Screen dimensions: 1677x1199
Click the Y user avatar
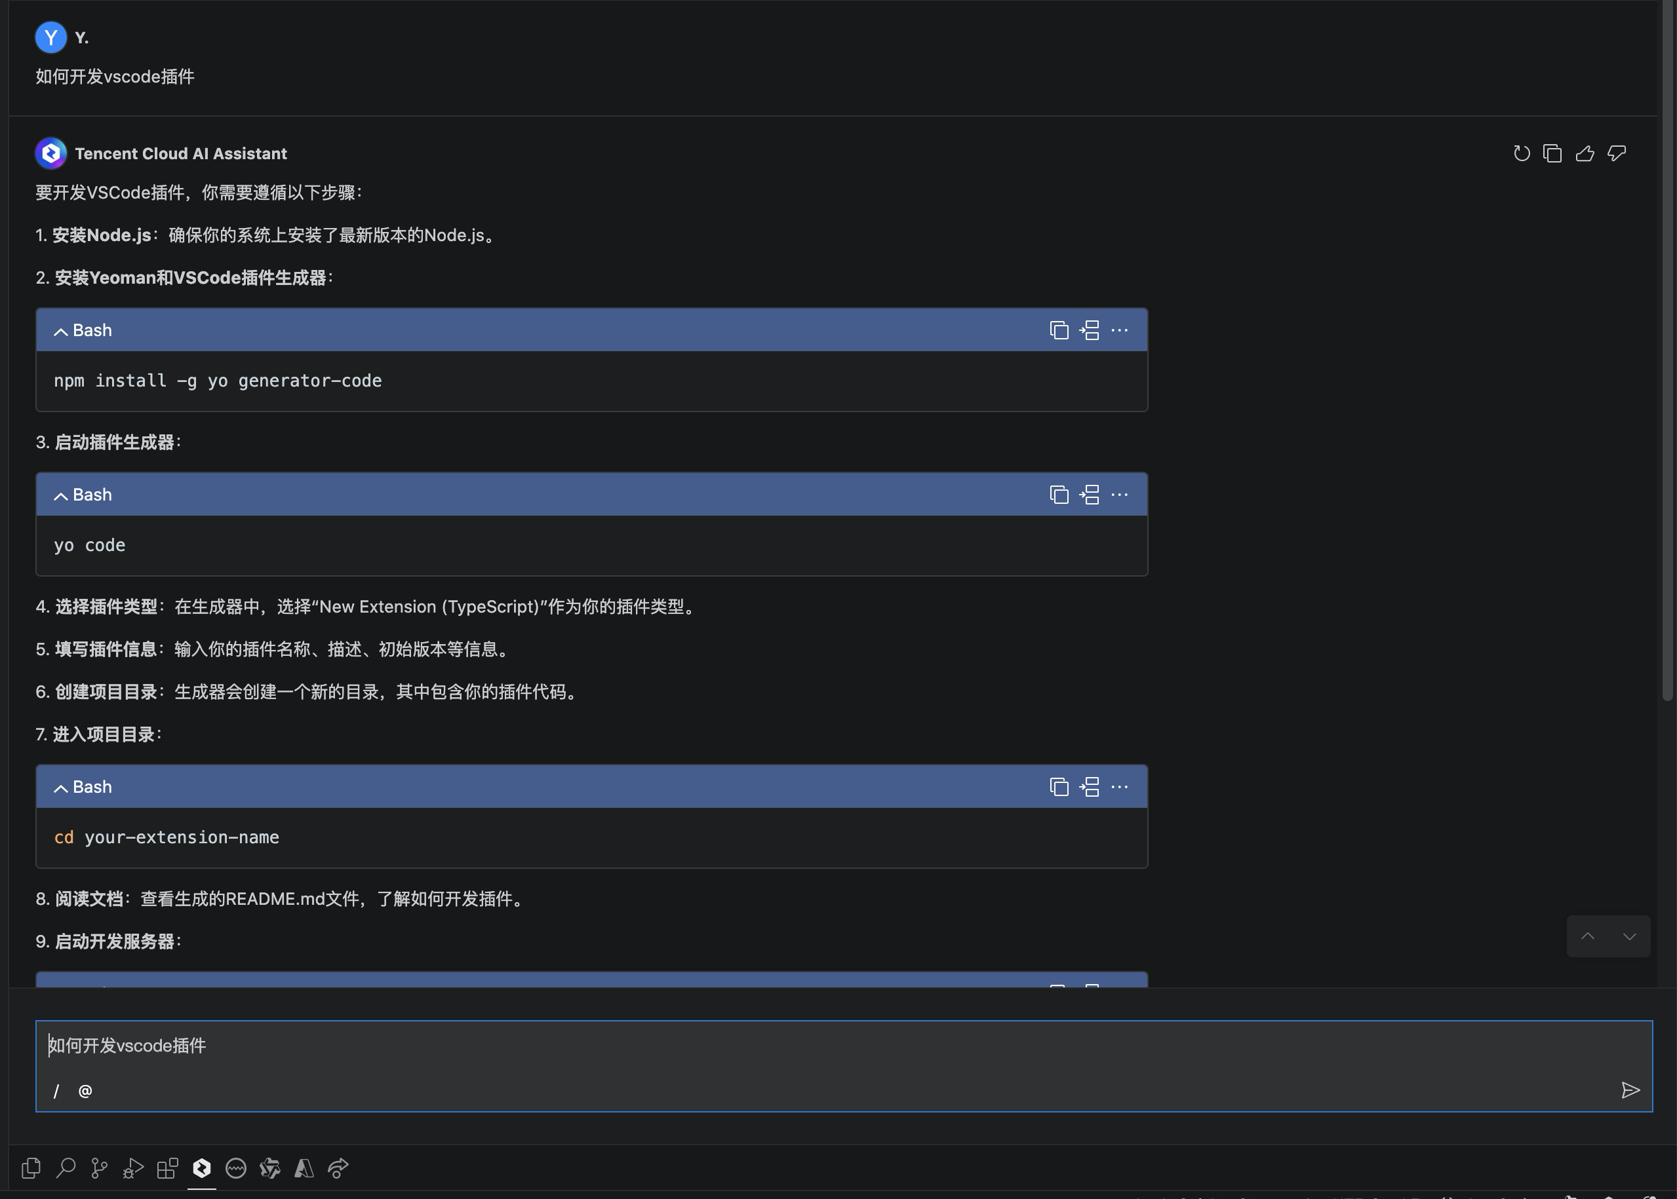tap(51, 37)
